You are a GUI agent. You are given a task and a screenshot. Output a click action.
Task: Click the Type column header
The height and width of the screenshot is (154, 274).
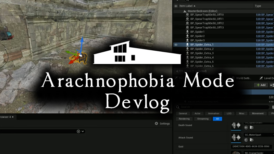click(258, 6)
